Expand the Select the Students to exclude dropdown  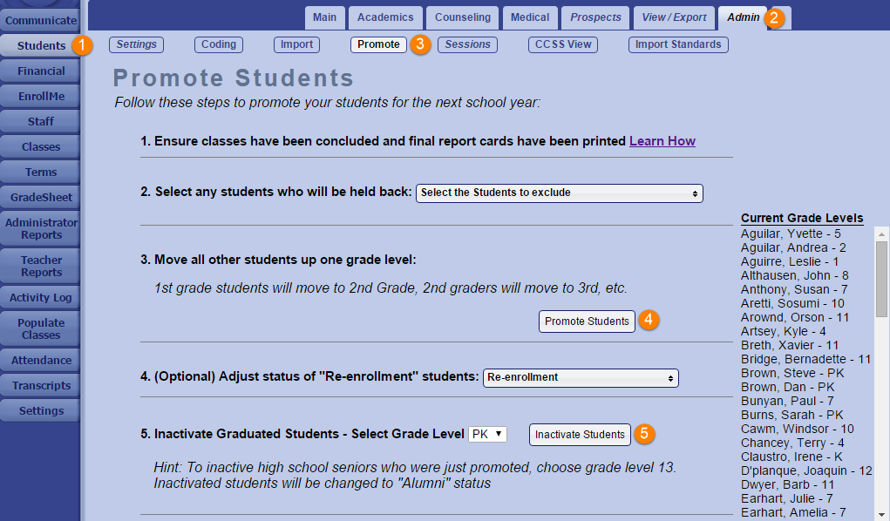click(560, 193)
